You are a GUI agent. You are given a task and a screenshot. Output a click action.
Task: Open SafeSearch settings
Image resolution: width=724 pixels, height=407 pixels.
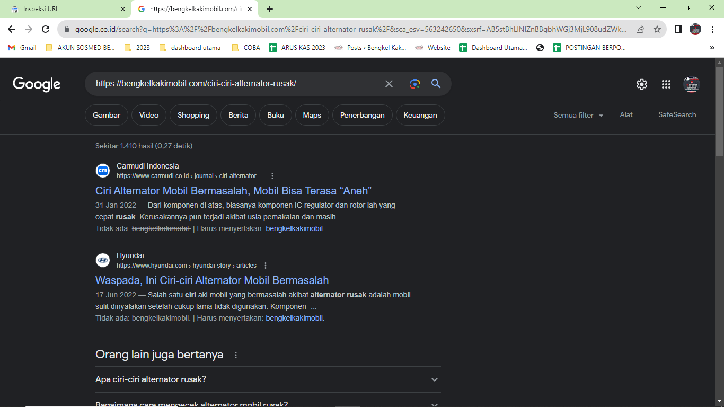click(x=677, y=114)
